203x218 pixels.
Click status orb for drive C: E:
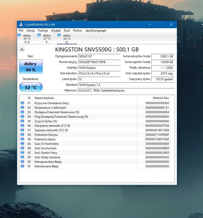[19, 35]
